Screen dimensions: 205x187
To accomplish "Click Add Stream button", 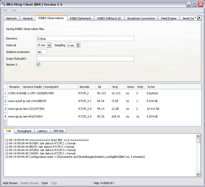I will [x=10, y=183].
